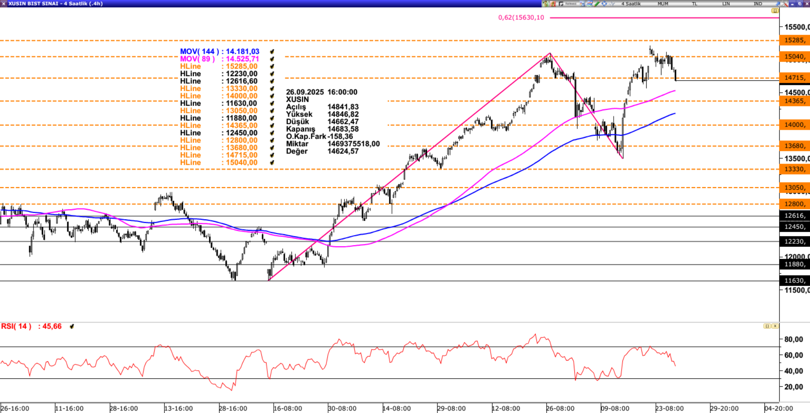810x413 pixels.
Task: Toggle the HLine 14000,00 legend checkmark
Action: coord(272,96)
